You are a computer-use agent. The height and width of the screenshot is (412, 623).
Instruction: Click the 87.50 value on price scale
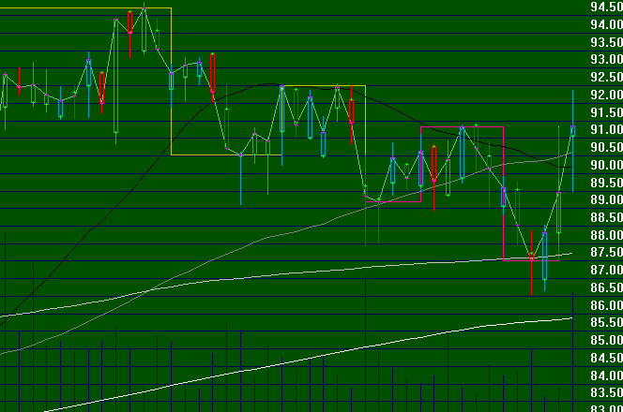point(607,252)
